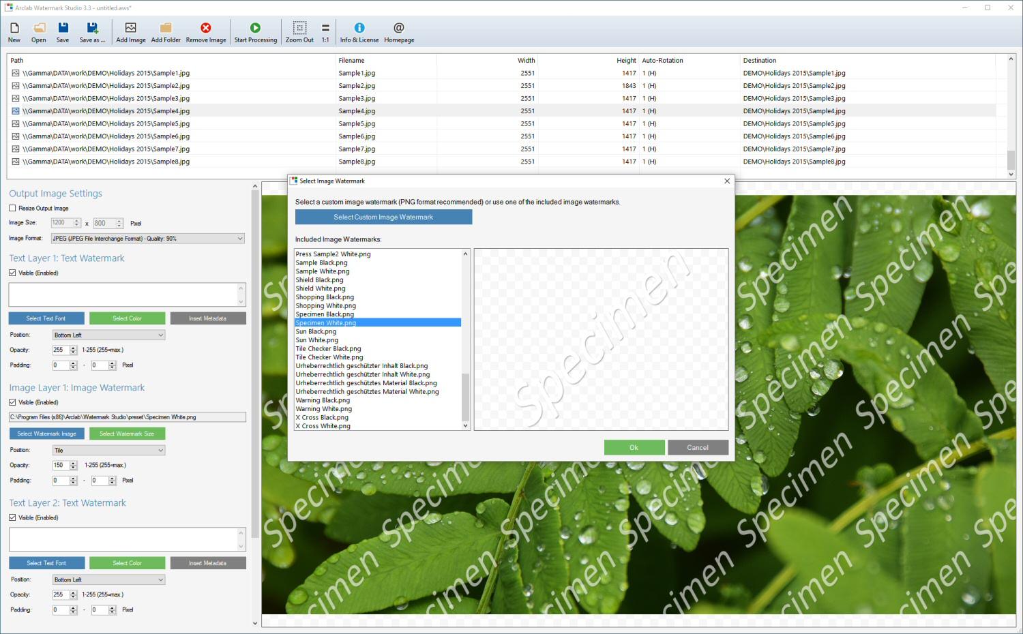Image resolution: width=1023 pixels, height=634 pixels.
Task: Click the Specimen watermark preview thumbnail
Action: [x=601, y=339]
